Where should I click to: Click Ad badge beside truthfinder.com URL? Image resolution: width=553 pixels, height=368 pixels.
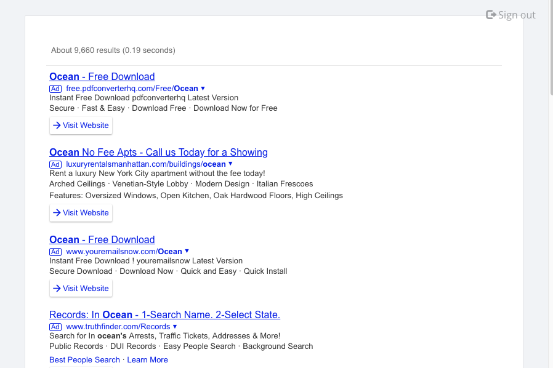tap(55, 327)
